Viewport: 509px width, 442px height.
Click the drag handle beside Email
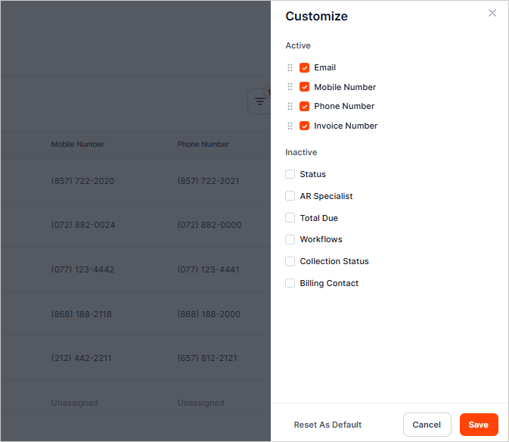pyautogui.click(x=290, y=67)
